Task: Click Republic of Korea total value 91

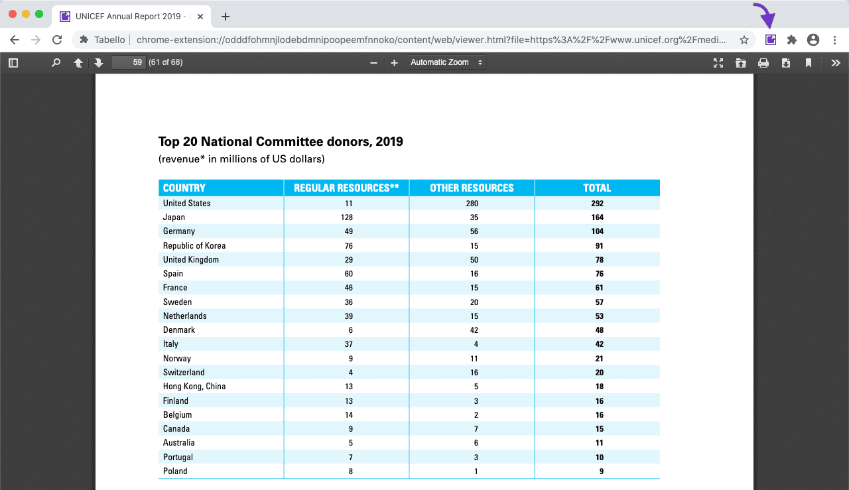Action: 600,246
